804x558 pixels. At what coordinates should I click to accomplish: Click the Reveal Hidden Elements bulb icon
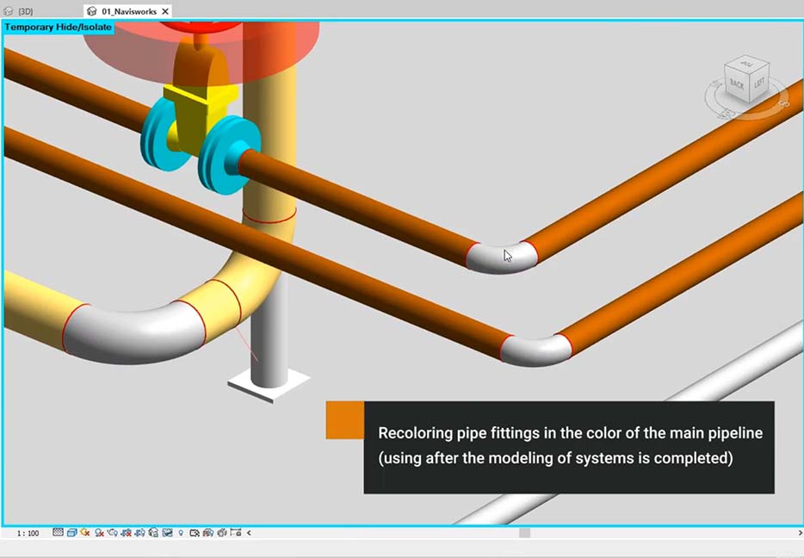point(181,533)
